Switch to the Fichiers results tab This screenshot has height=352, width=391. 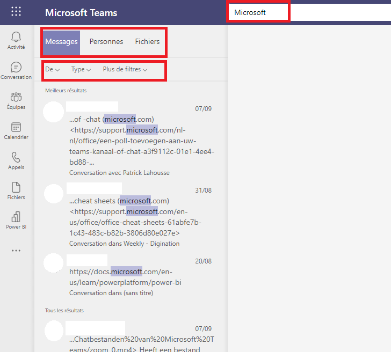(x=147, y=42)
